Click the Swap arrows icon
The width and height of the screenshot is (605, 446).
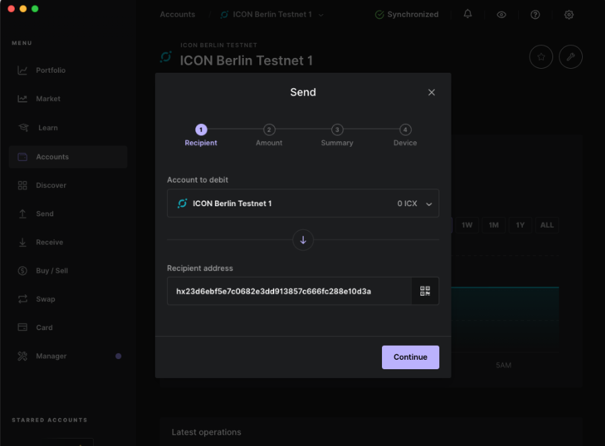pyautogui.click(x=22, y=299)
